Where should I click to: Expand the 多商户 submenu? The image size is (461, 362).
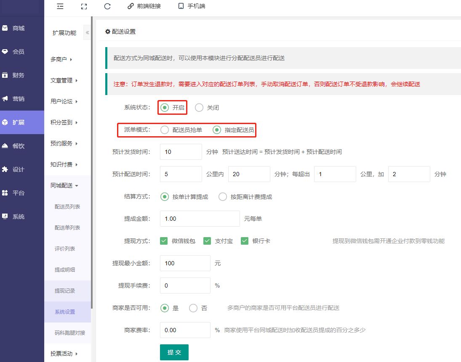tap(61, 60)
